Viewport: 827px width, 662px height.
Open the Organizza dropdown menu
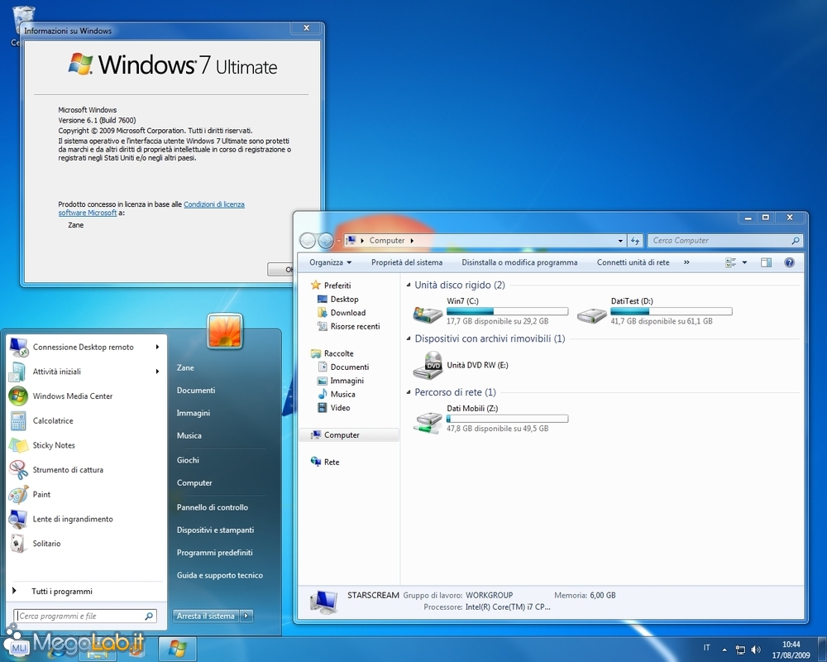(330, 262)
